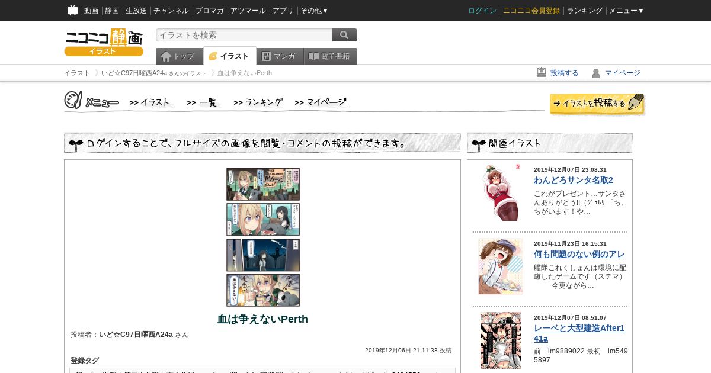Click マイページ link in header
The image size is (711, 373).
[623, 73]
